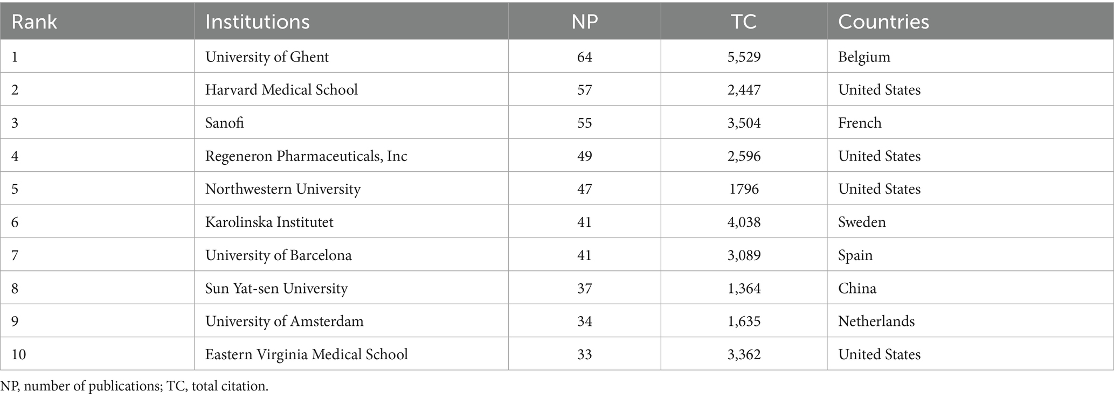Click the University of Amsterdam cell

tap(284, 321)
